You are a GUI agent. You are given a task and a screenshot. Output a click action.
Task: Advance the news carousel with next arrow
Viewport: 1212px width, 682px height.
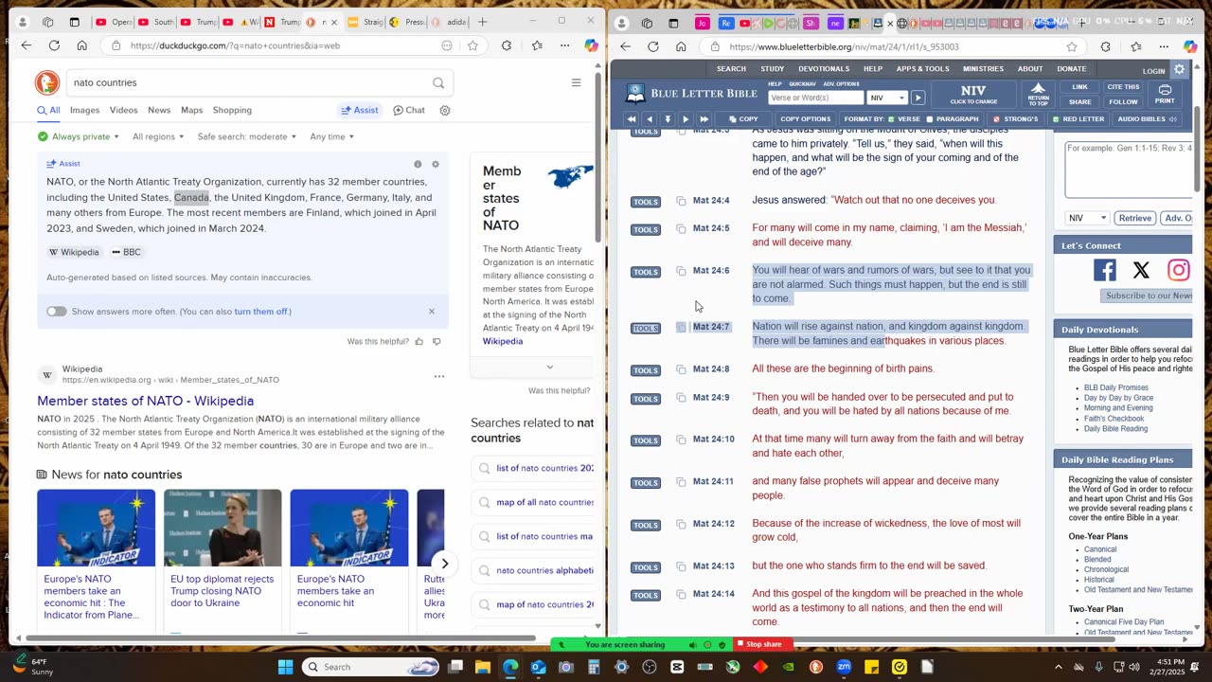[444, 564]
